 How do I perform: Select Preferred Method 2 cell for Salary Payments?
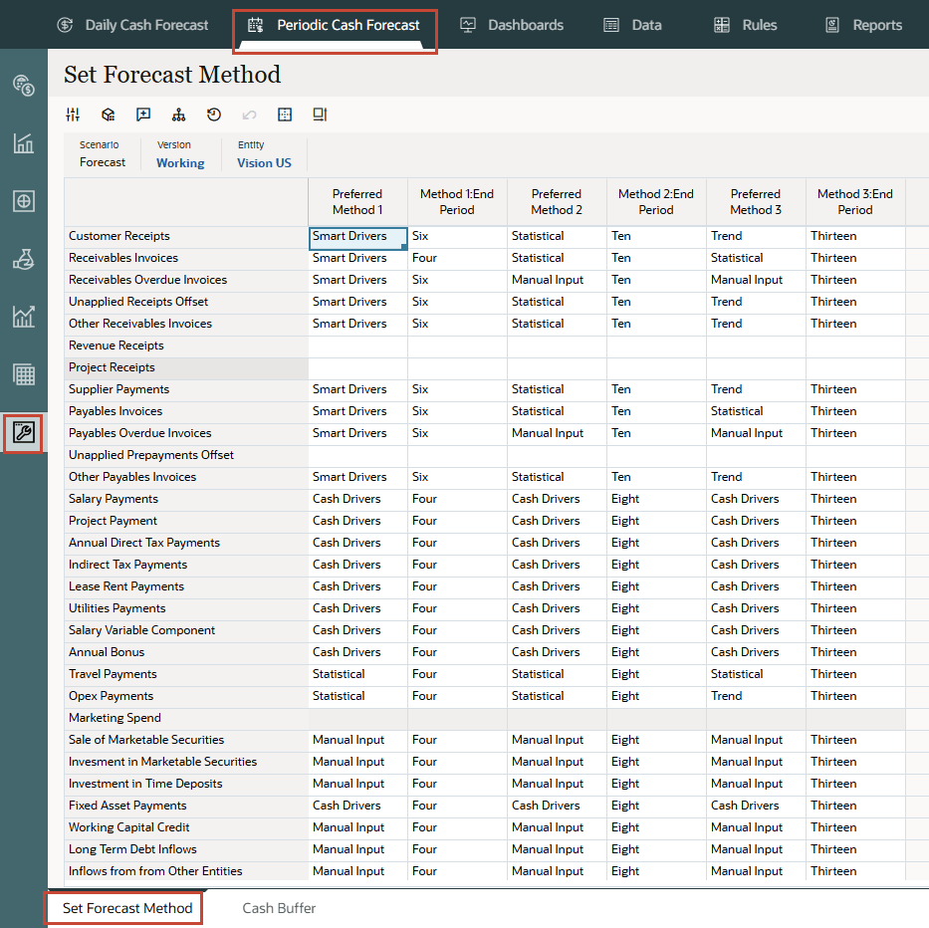[556, 499]
